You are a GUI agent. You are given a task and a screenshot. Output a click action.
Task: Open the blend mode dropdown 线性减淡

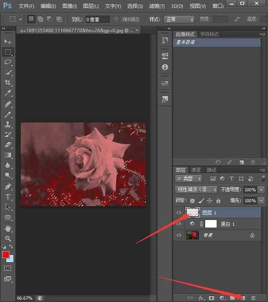point(196,190)
